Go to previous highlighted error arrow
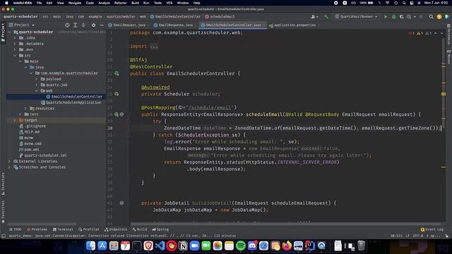452x254 pixels. (x=436, y=33)
